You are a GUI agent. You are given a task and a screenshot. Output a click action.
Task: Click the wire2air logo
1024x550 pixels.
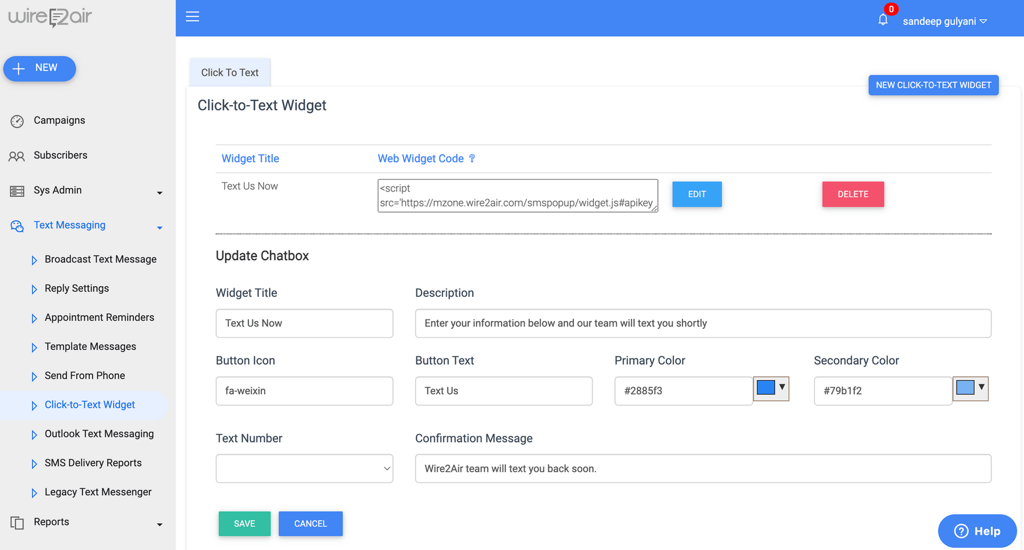coord(50,17)
